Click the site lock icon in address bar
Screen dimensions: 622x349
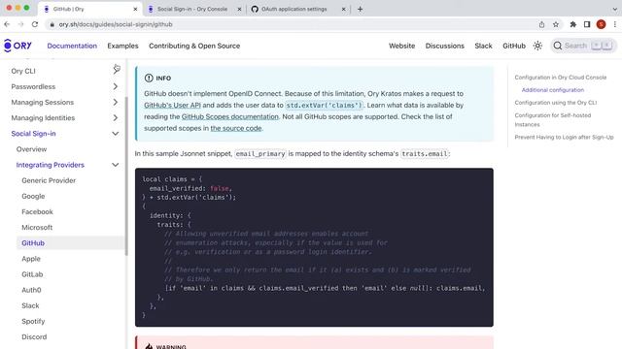pyautogui.click(x=52, y=24)
